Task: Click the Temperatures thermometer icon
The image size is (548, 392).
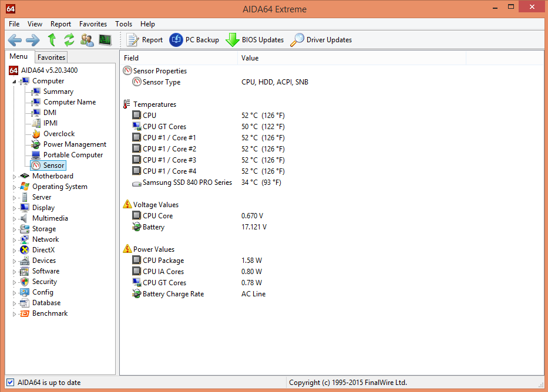Action: (126, 104)
